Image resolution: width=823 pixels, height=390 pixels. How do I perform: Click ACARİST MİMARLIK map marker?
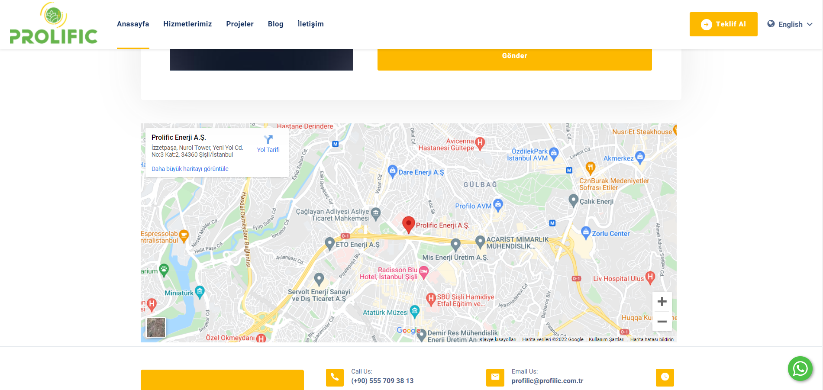[x=480, y=242]
